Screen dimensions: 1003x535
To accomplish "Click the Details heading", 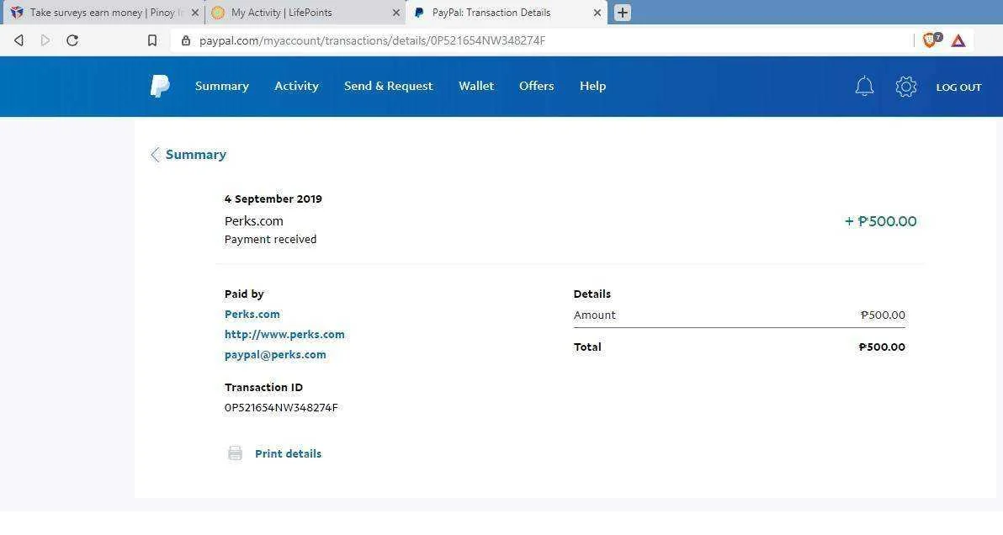I will [592, 294].
